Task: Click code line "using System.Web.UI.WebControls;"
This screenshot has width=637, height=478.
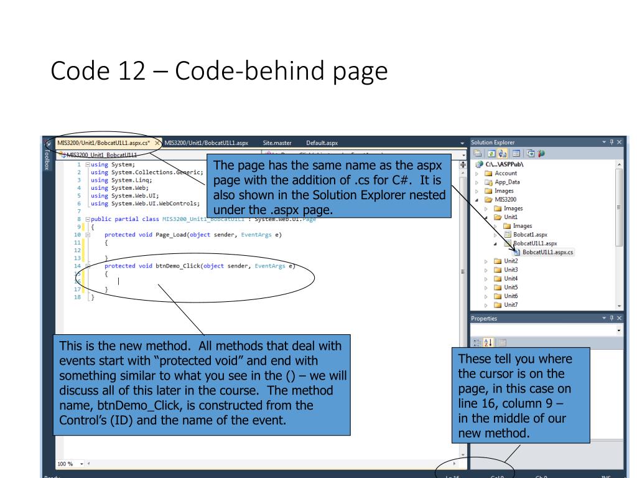Action: [145, 204]
